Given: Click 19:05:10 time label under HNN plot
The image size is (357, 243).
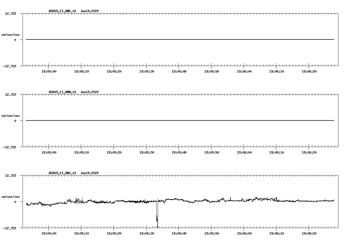Looking at the screenshot, I should pos(81,153).
